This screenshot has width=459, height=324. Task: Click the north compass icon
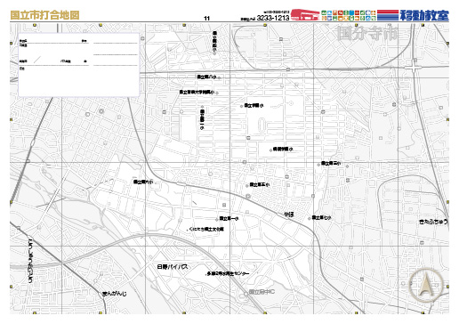coord(426,285)
